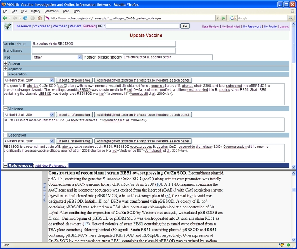
Task: Click the empty Brand Name field
Action: pos(104,50)
